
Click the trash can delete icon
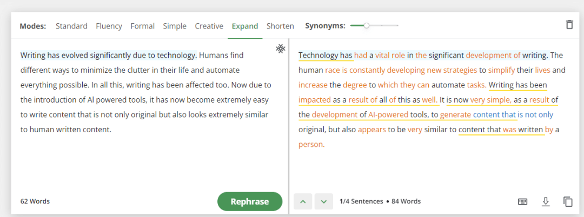[x=569, y=25]
